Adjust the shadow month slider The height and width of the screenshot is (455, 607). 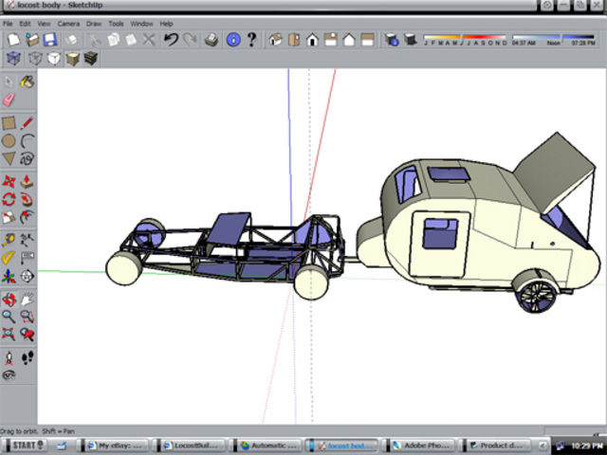pos(466,40)
